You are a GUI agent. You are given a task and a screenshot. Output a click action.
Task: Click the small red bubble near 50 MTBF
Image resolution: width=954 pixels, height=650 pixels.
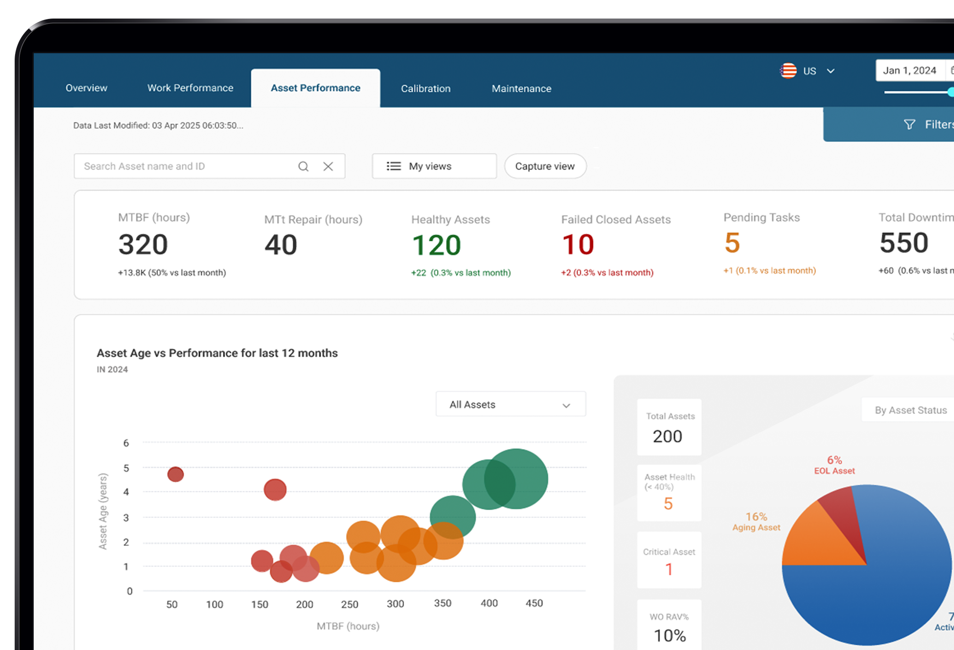point(175,474)
